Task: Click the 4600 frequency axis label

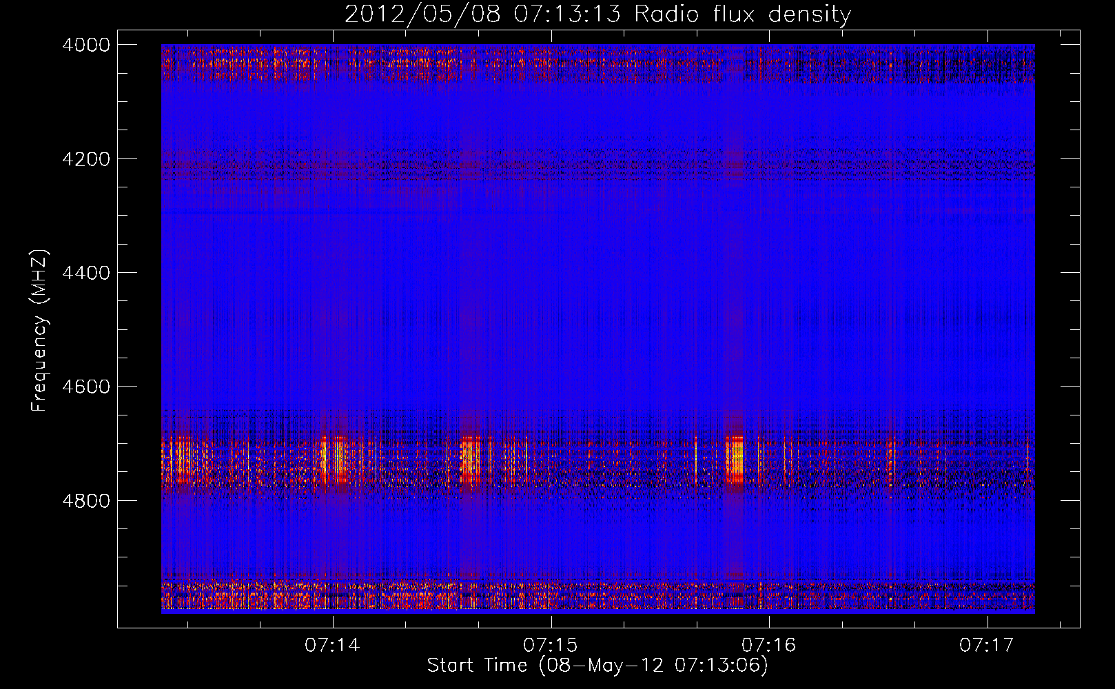Action: coord(85,387)
